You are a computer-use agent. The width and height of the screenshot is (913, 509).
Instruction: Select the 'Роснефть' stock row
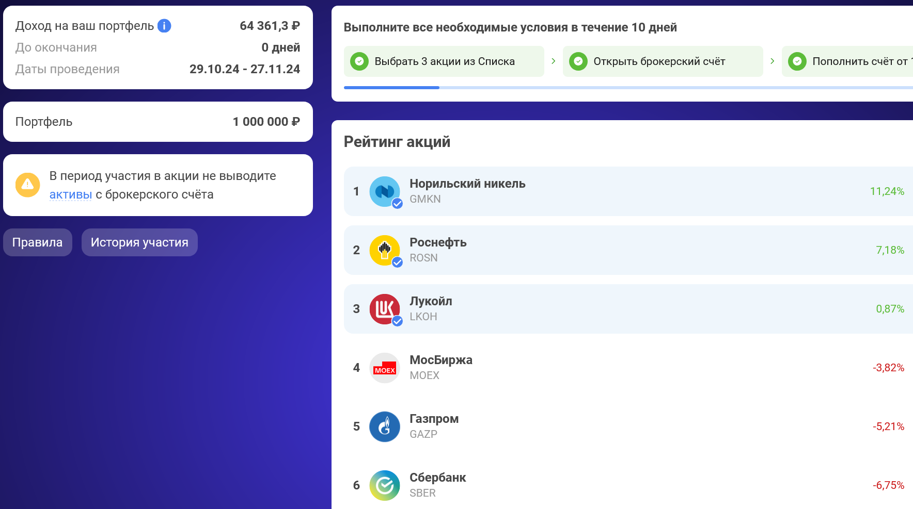628,250
